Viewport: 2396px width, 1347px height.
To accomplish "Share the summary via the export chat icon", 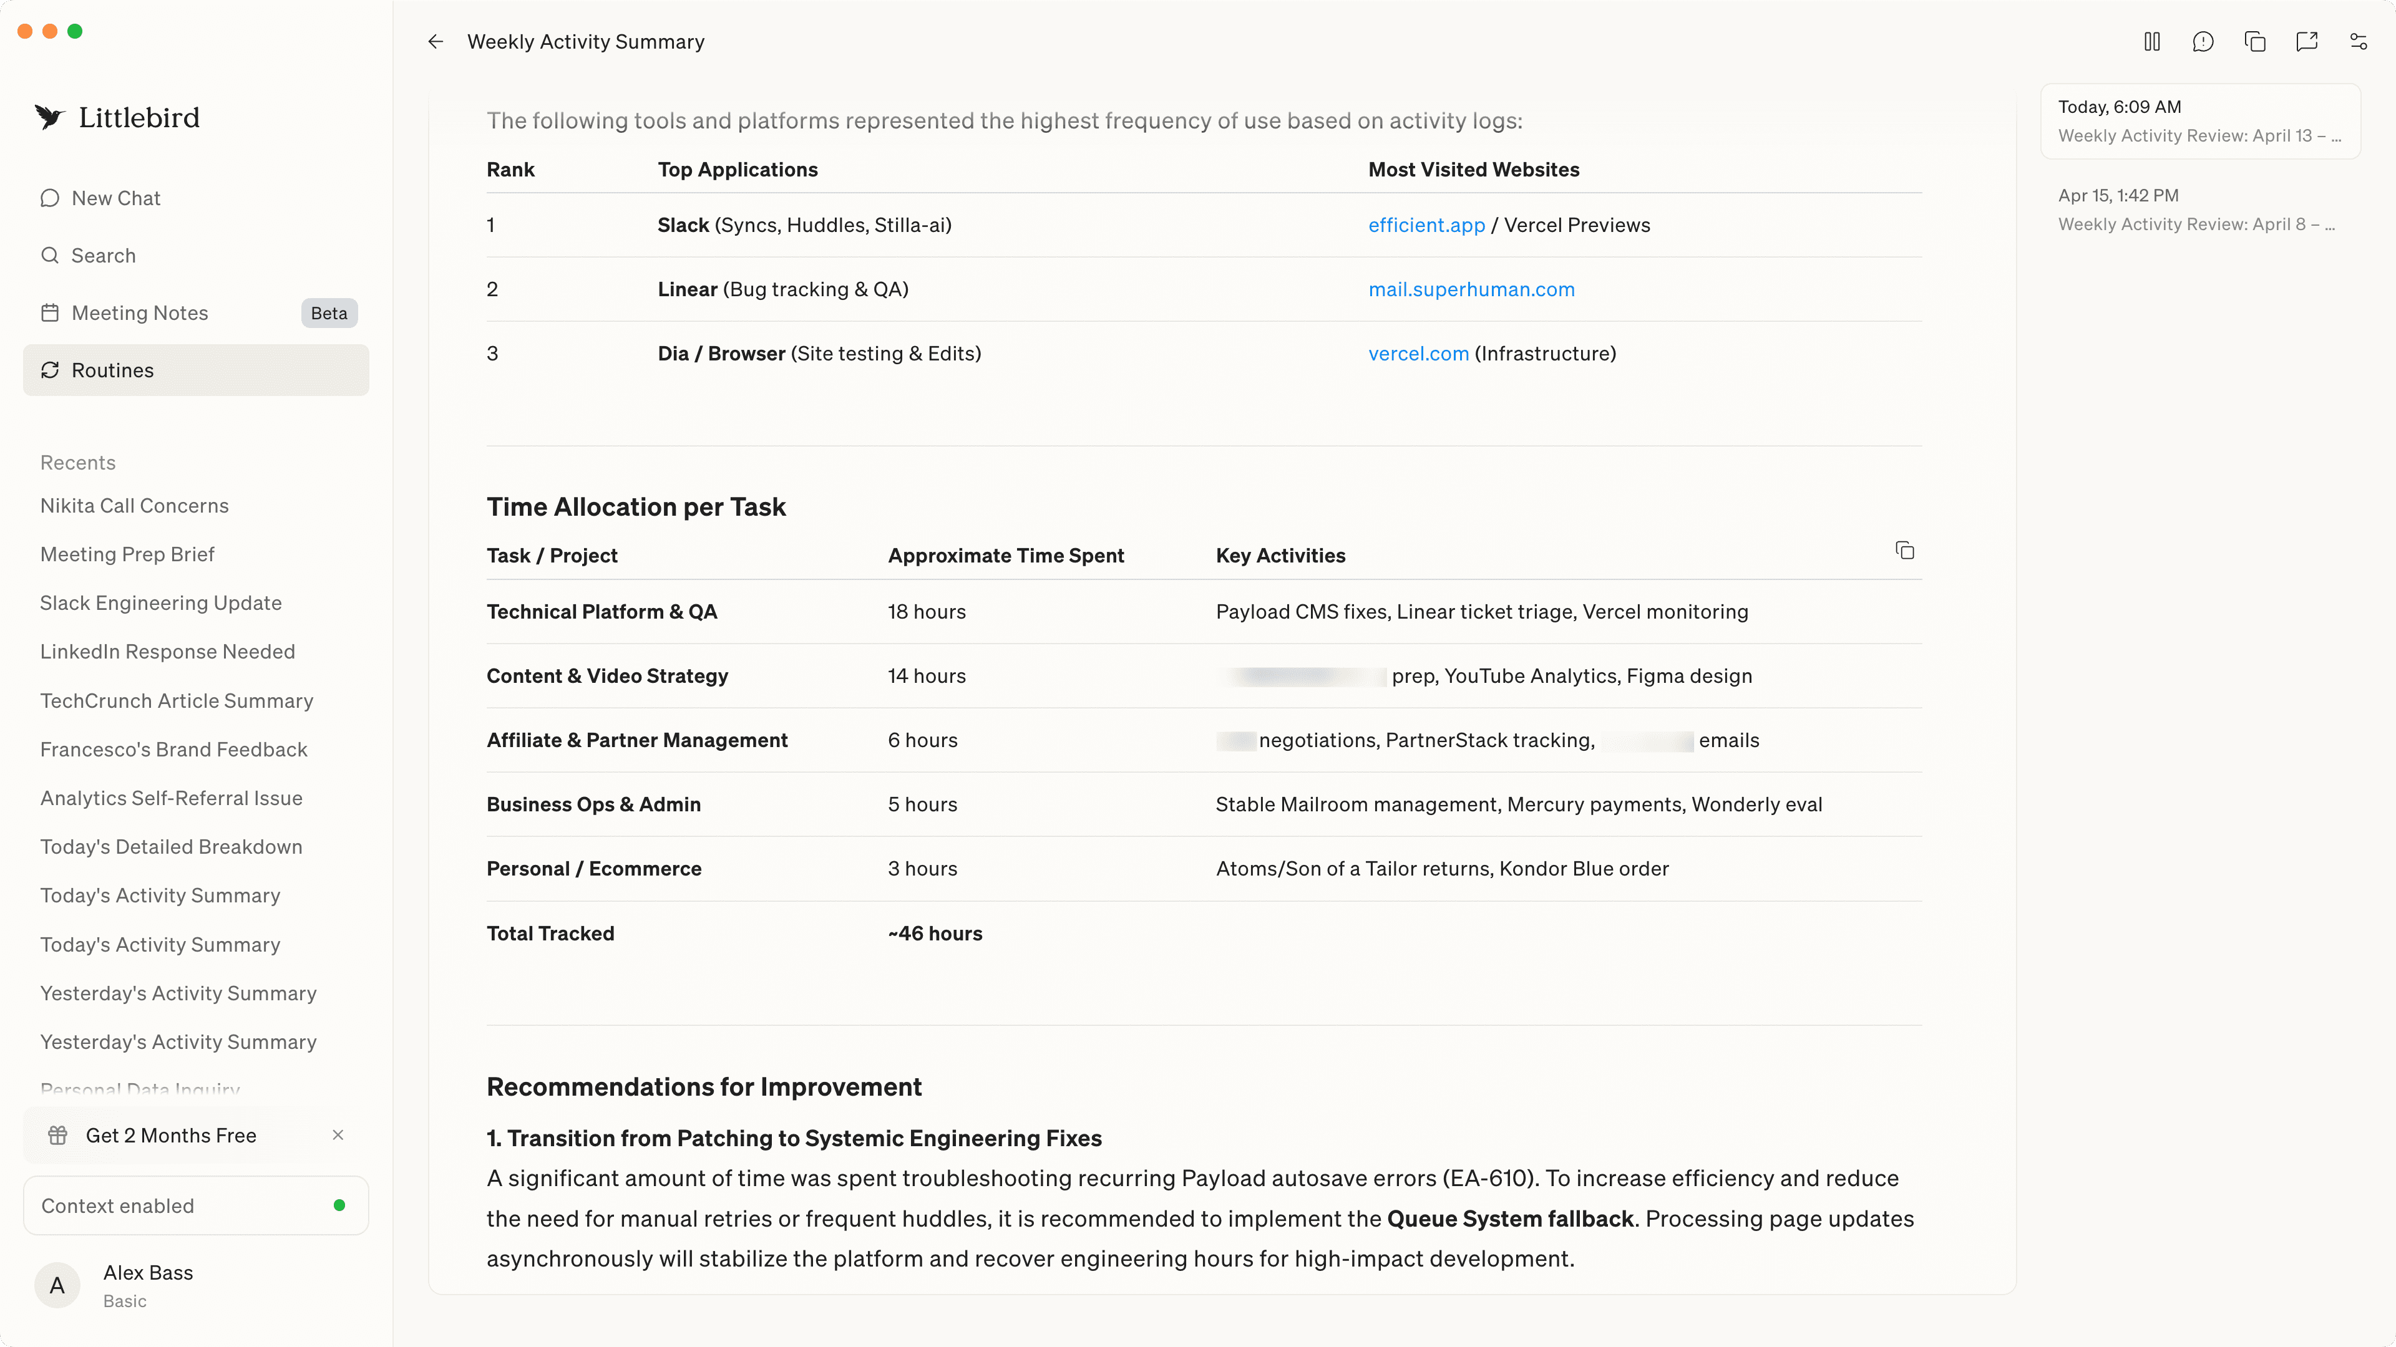I will pos(2307,42).
